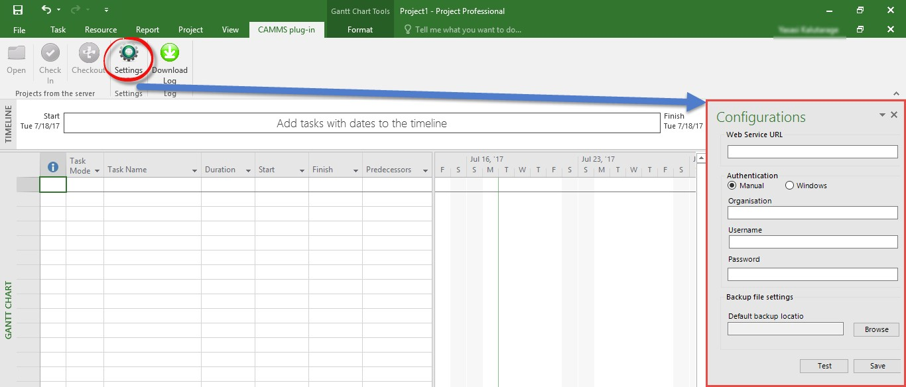Click the Check In ribbon icon
The height and width of the screenshot is (387, 906).
tap(50, 53)
